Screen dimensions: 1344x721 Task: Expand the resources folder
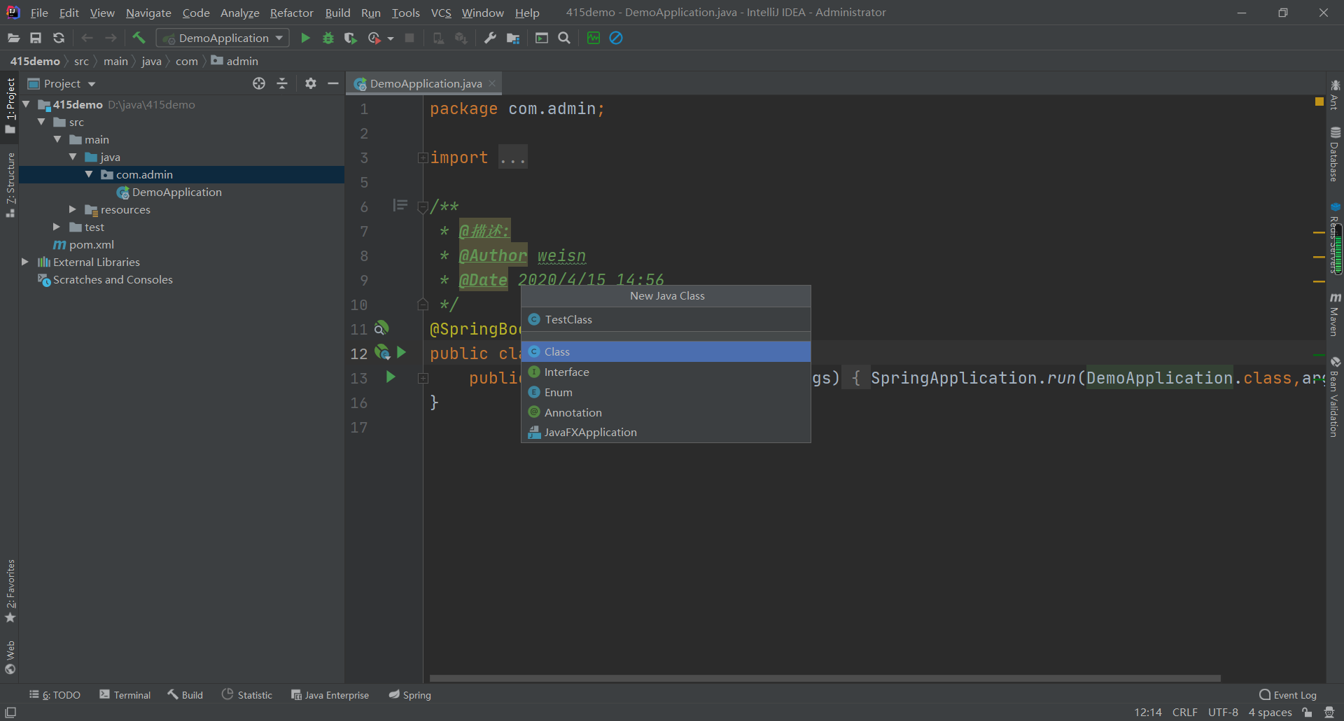tap(73, 209)
